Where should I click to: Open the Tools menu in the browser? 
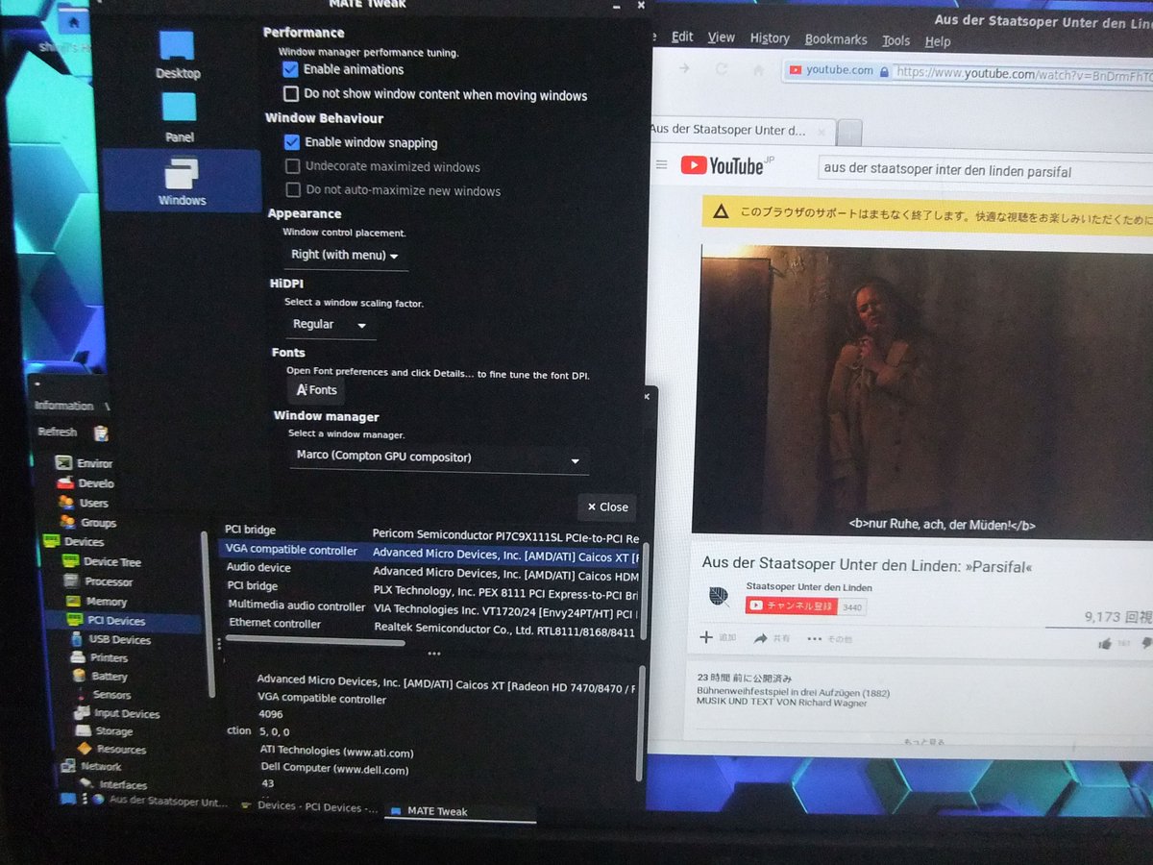point(896,40)
